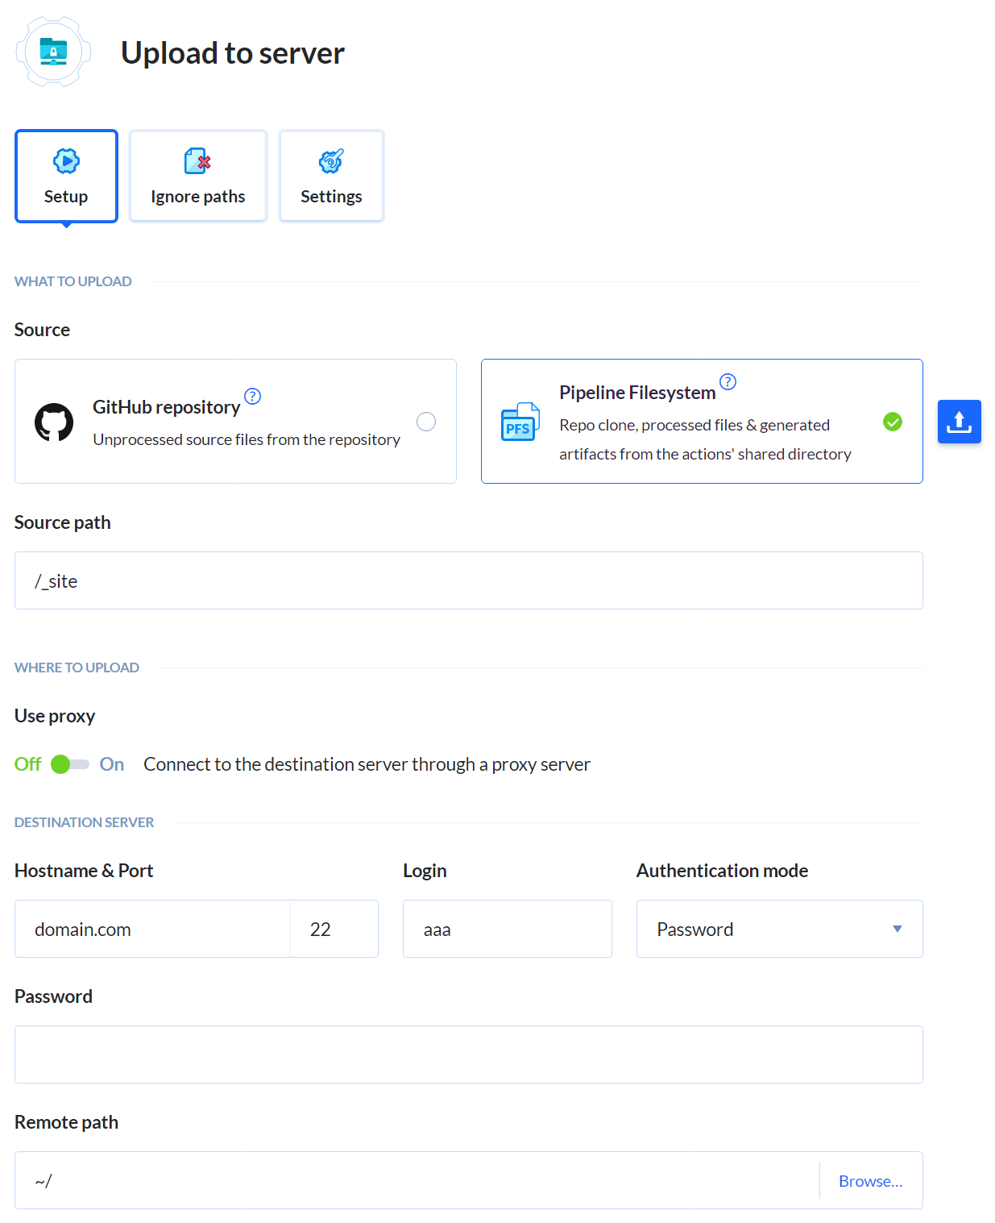Select the Pipeline Filesystem checked option

[x=892, y=422]
